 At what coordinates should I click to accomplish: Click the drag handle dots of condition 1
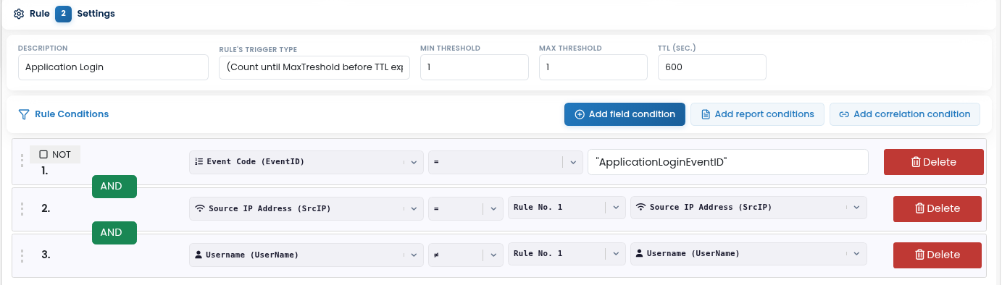pyautogui.click(x=22, y=162)
